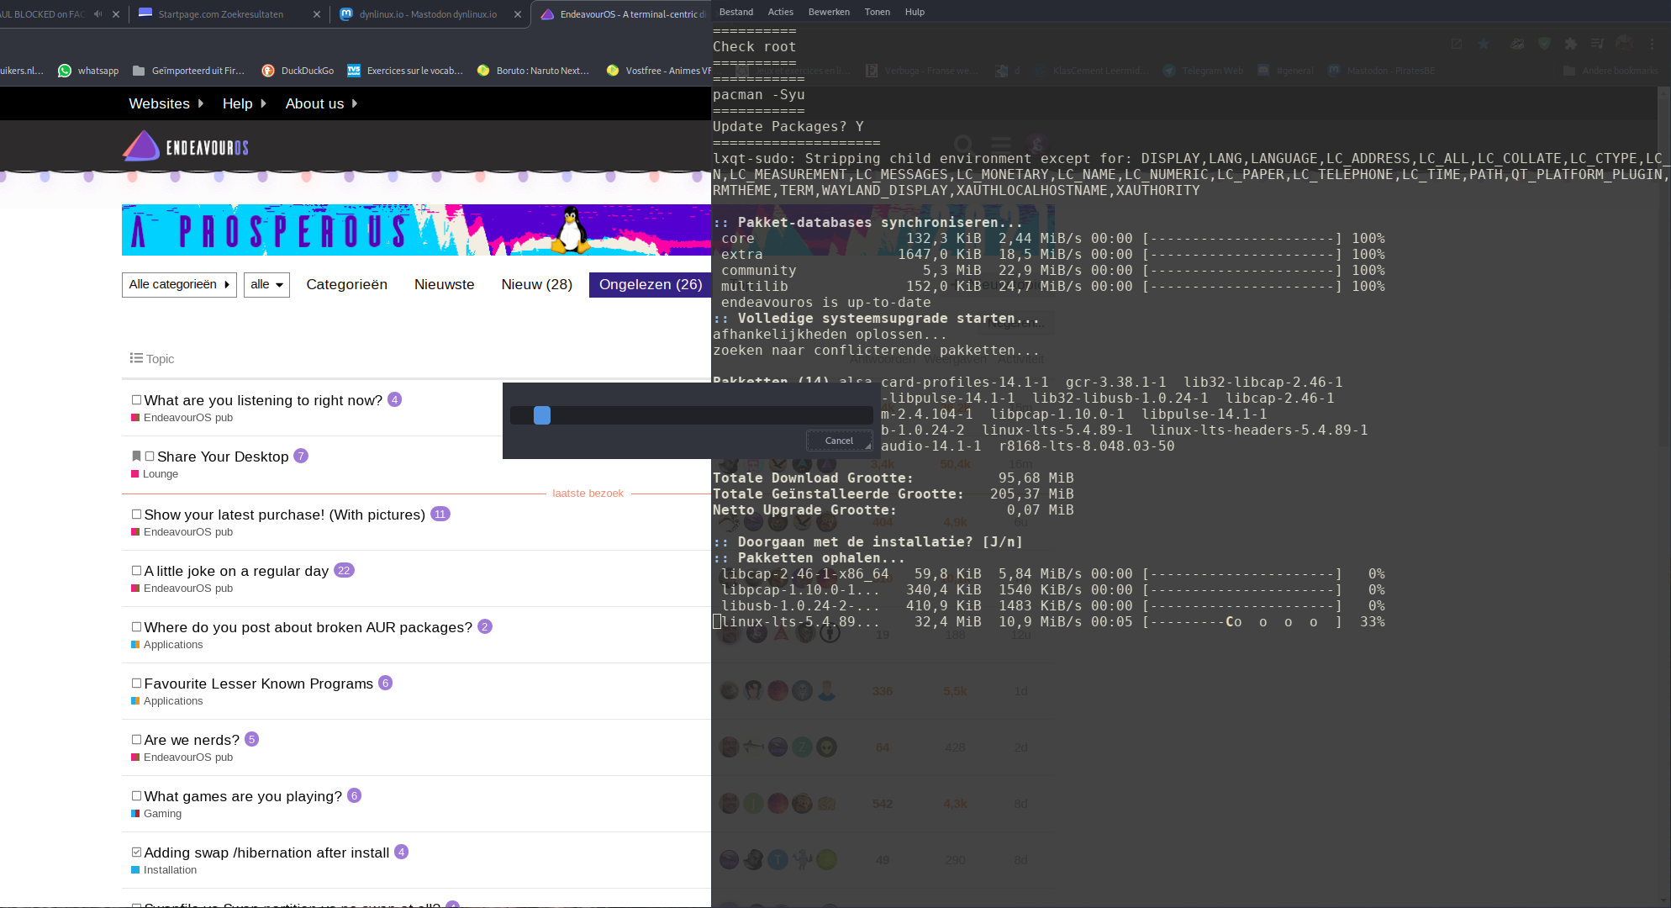This screenshot has width=1671, height=908.
Task: Click the Tux penguin in the banner
Action: [570, 231]
